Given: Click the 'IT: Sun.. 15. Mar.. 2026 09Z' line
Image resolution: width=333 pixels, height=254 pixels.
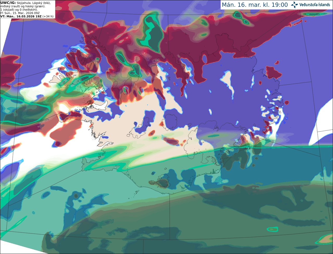Looking at the screenshot, I should 20,13.
